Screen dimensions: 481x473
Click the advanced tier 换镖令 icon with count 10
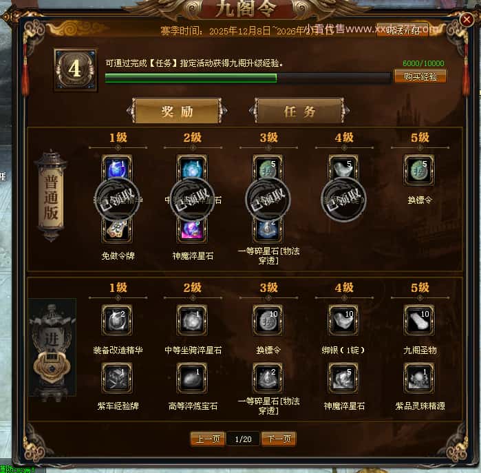point(268,320)
